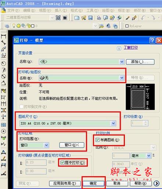Select the Linear Dimension tool

pos(3,36)
